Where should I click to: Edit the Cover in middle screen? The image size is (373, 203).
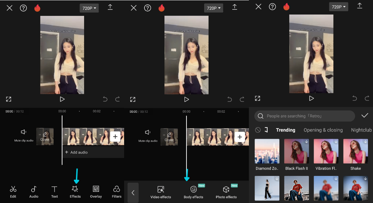point(169,137)
